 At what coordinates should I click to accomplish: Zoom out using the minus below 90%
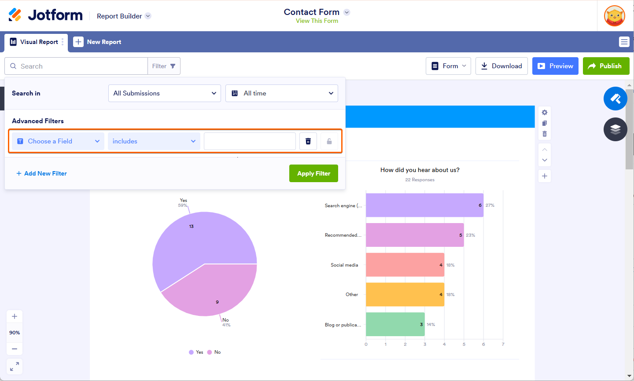pos(15,349)
